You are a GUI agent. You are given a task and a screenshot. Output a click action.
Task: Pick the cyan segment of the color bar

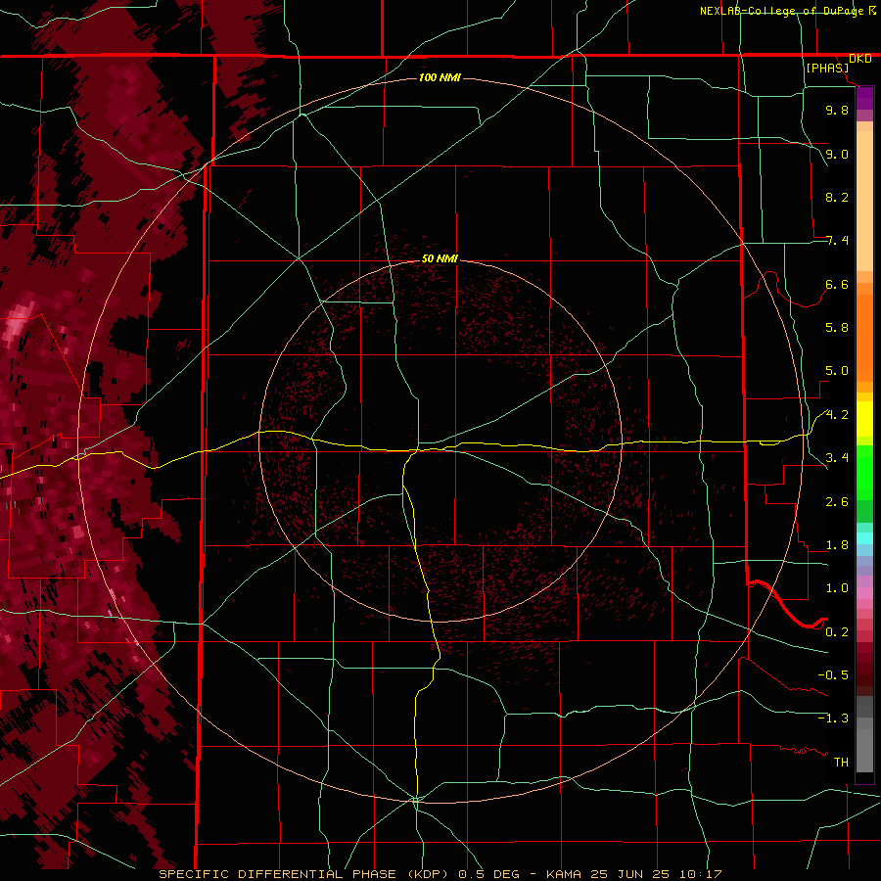[x=864, y=538]
